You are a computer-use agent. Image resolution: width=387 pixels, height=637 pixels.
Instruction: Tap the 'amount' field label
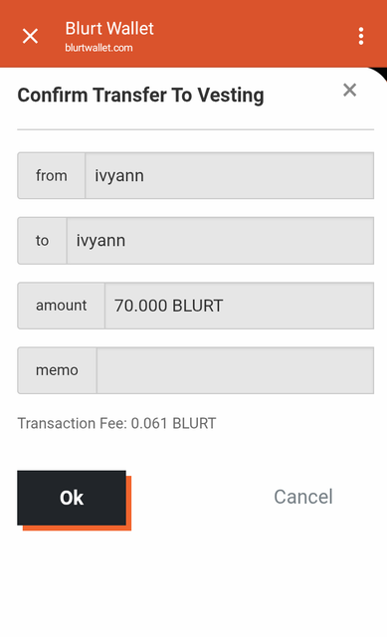tap(62, 306)
